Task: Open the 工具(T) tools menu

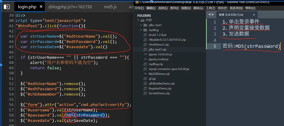Action: click(x=210, y=8)
